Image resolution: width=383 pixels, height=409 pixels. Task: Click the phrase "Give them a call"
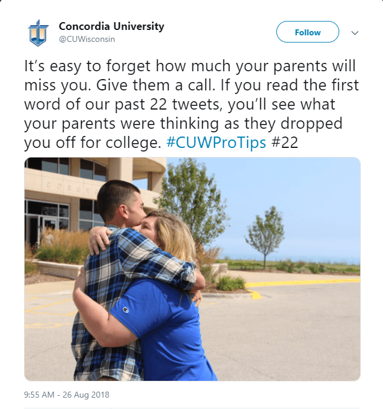click(x=155, y=85)
